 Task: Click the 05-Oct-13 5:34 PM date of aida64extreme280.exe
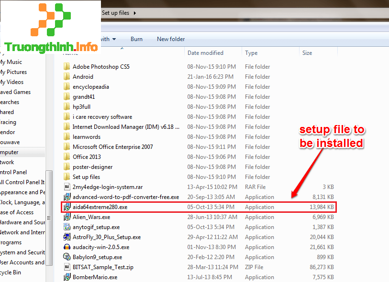tap(211, 207)
